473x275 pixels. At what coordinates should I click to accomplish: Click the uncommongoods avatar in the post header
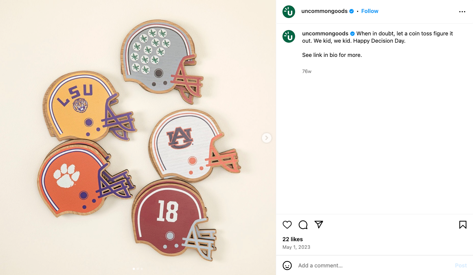point(288,12)
